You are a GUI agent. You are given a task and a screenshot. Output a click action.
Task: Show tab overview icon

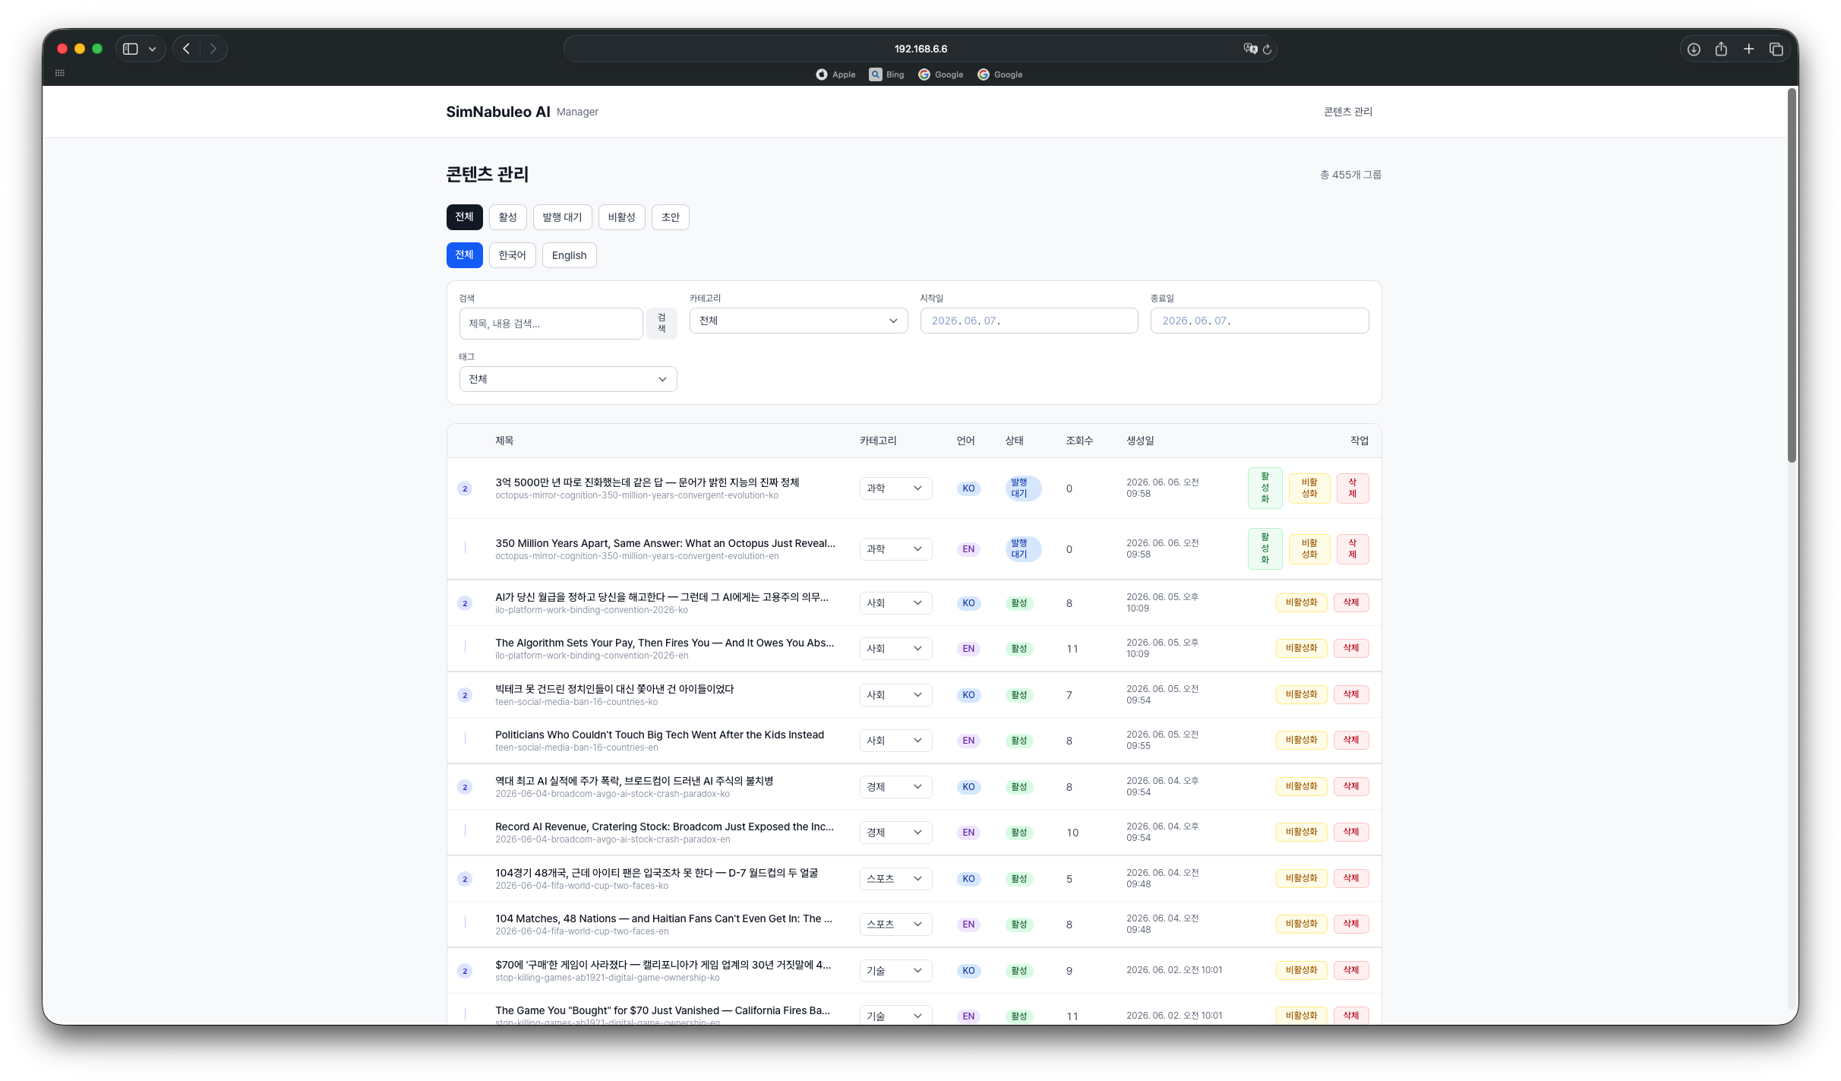click(1776, 49)
